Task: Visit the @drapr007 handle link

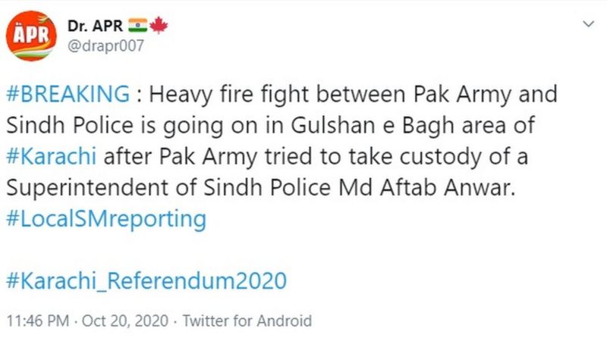Action: [x=105, y=46]
